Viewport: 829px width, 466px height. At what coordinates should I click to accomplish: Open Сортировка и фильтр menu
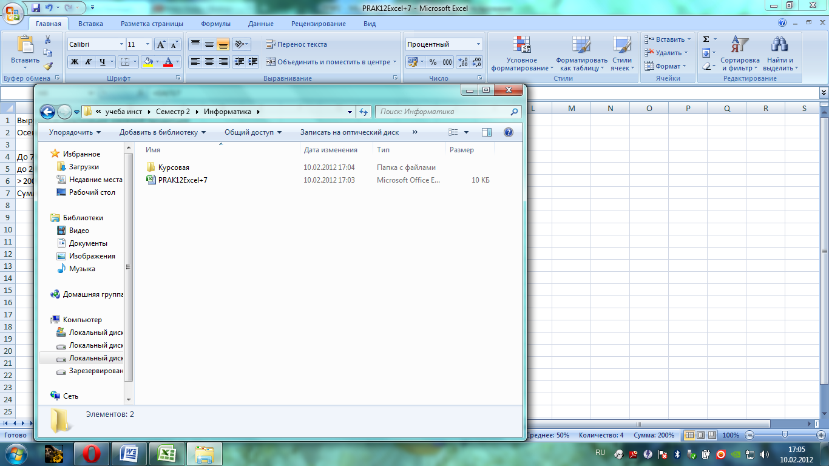[740, 53]
